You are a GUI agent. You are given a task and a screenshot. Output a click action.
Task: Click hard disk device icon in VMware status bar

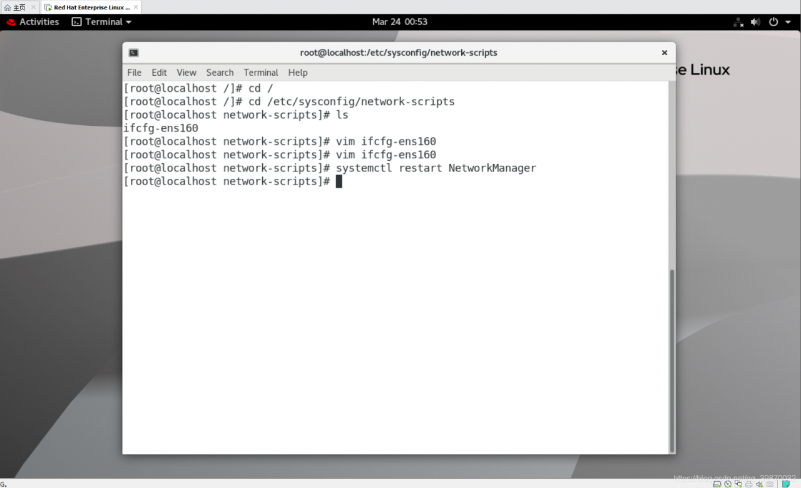click(x=717, y=484)
